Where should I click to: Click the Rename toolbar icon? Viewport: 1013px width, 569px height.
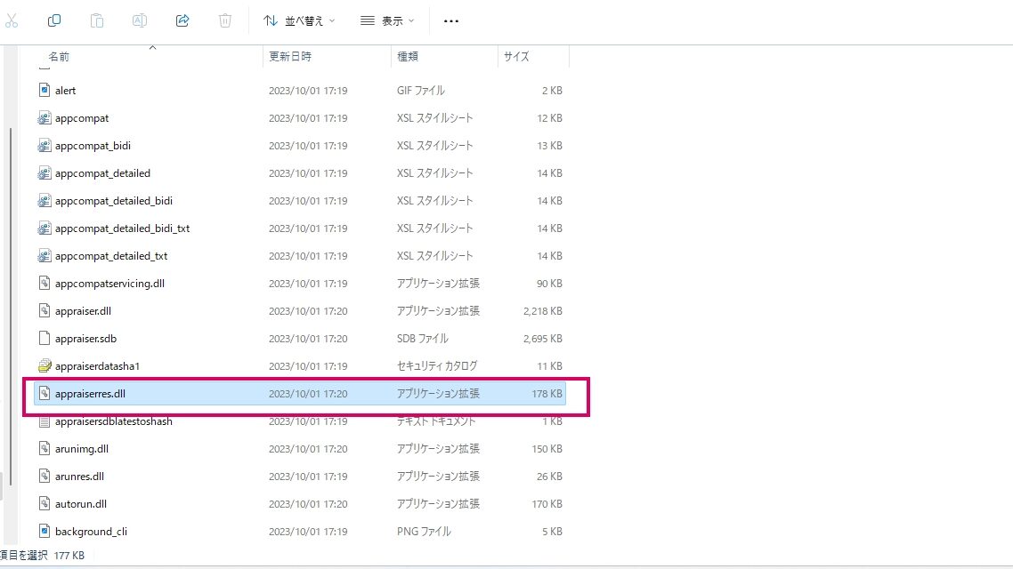(140, 20)
